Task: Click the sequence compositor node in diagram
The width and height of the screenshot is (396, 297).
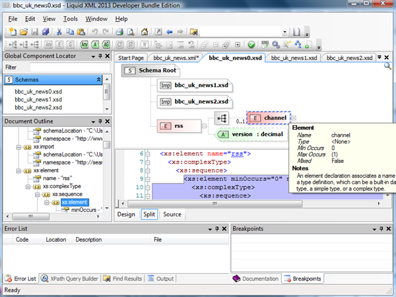Action: tap(222, 118)
